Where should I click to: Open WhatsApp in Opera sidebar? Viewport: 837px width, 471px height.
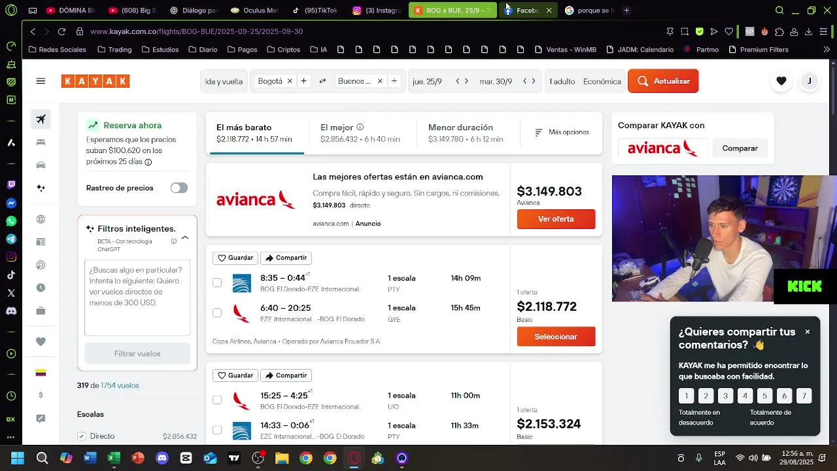[11, 221]
